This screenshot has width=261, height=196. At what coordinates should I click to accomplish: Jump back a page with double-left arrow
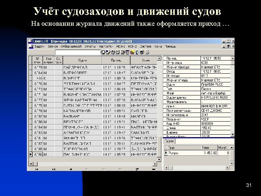tap(53, 169)
